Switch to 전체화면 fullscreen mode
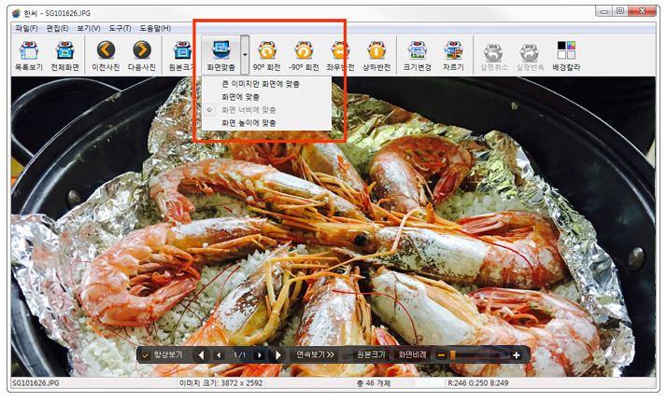This screenshot has height=402, width=667. pyautogui.click(x=65, y=55)
